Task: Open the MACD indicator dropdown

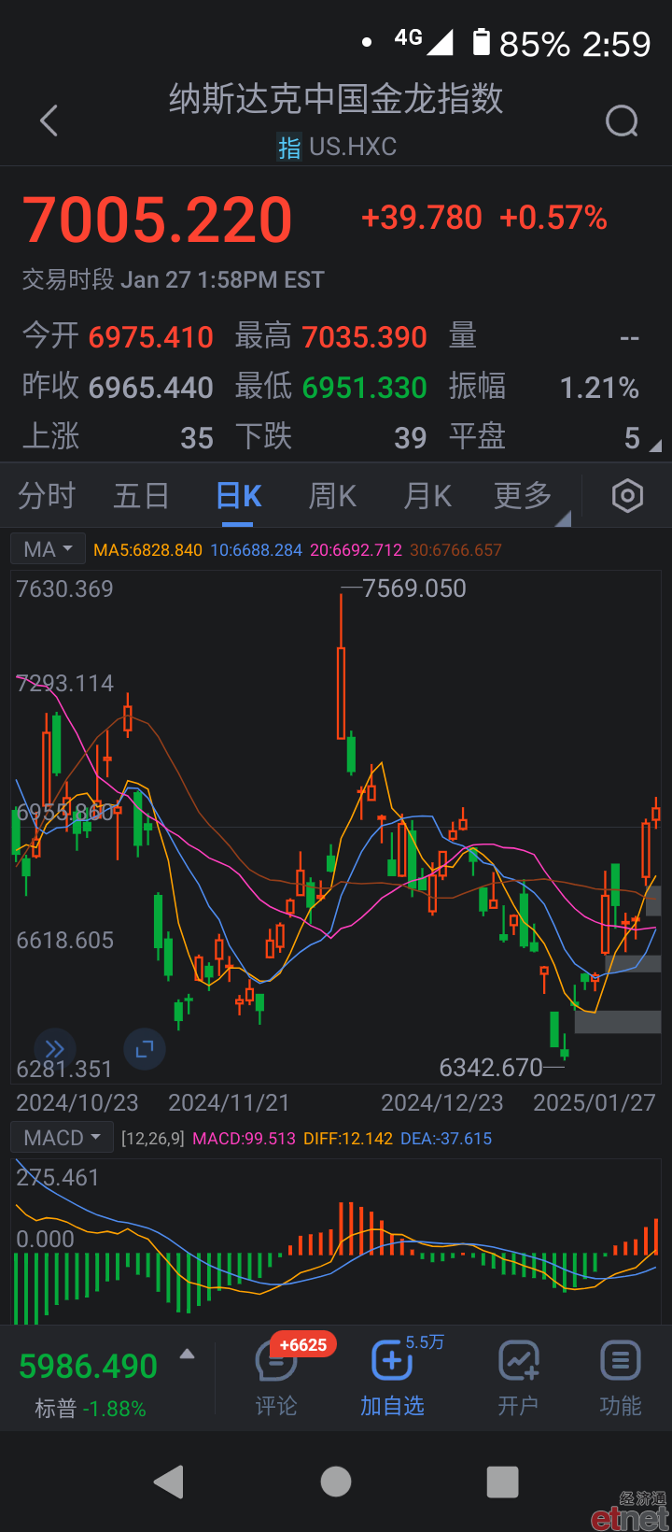Action: [x=62, y=1138]
